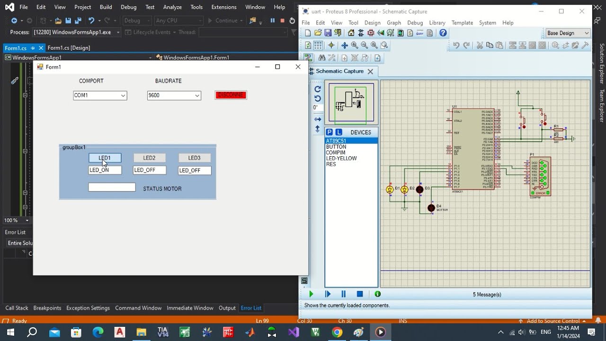Open Google Chrome from the taskbar
The height and width of the screenshot is (341, 606).
tap(337, 332)
